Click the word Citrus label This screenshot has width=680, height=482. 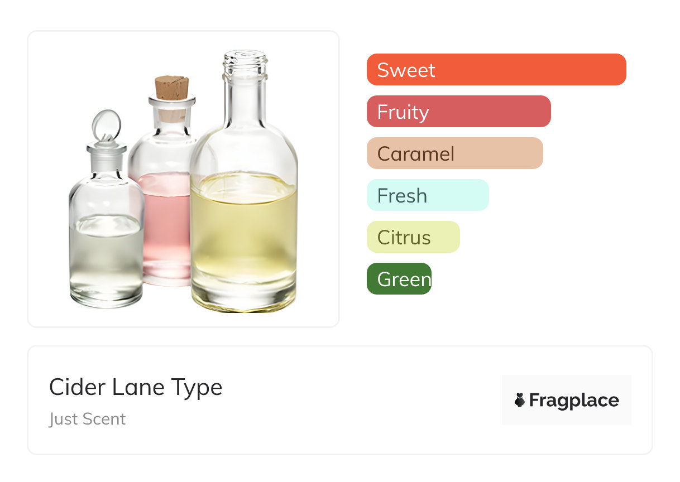tap(404, 238)
